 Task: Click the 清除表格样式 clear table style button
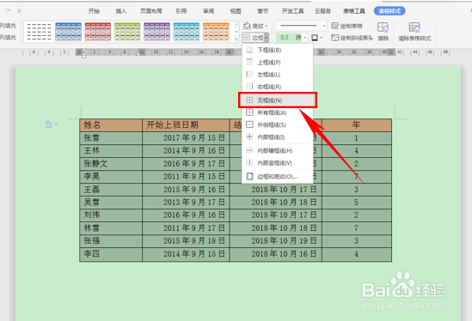click(414, 31)
